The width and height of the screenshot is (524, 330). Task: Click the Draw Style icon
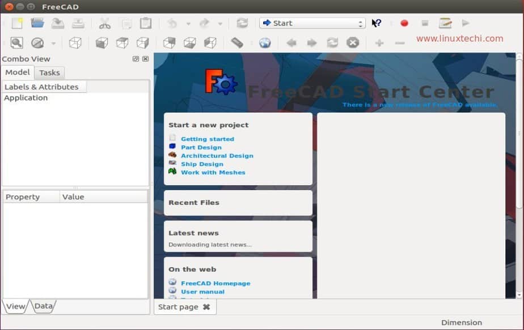37,43
